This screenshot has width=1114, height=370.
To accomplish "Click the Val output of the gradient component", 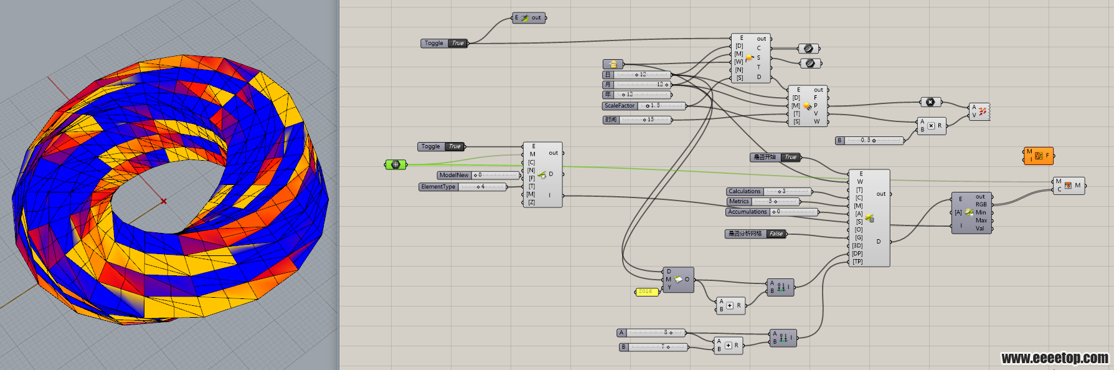I will [980, 229].
